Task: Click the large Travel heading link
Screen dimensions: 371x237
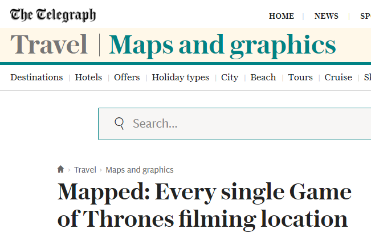Action: coord(49,44)
